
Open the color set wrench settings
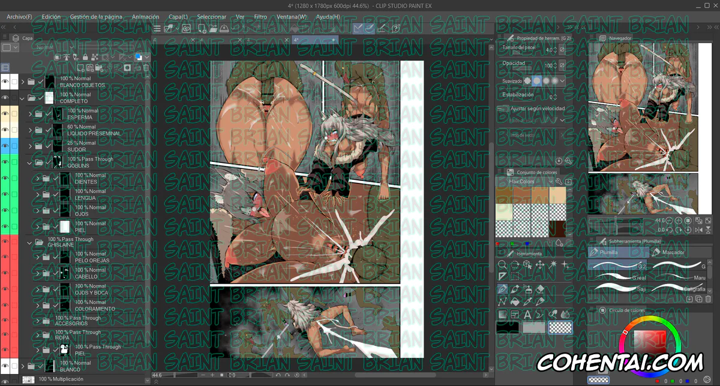click(x=559, y=182)
